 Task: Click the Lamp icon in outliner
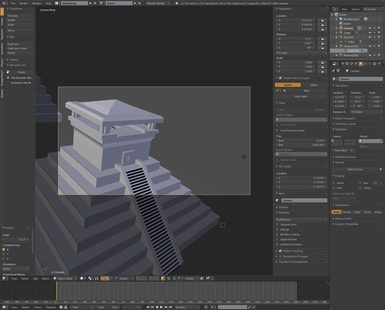(x=341, y=33)
